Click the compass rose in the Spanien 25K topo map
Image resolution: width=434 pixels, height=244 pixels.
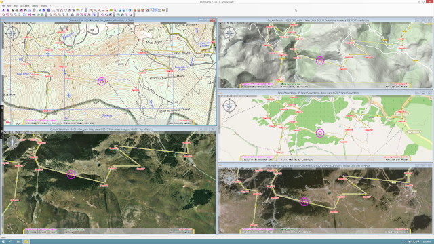tap(12, 33)
